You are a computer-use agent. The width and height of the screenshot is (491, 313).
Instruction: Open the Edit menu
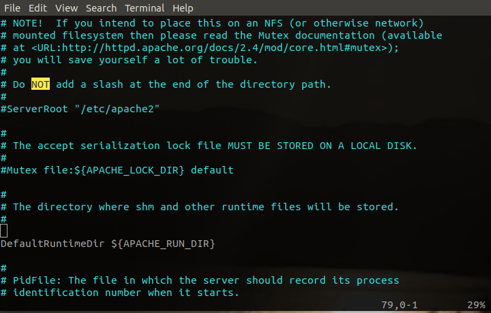[x=38, y=8]
